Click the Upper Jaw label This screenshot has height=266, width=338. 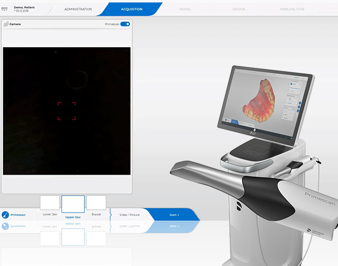click(73, 217)
